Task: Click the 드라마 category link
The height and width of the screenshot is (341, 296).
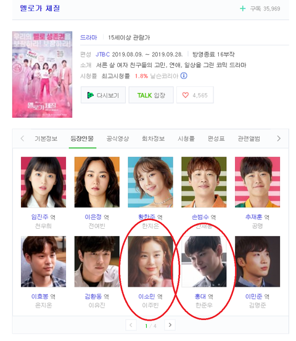Action: (x=89, y=38)
